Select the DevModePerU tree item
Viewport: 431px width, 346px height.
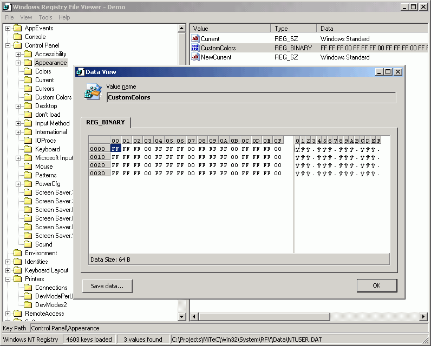54,296
